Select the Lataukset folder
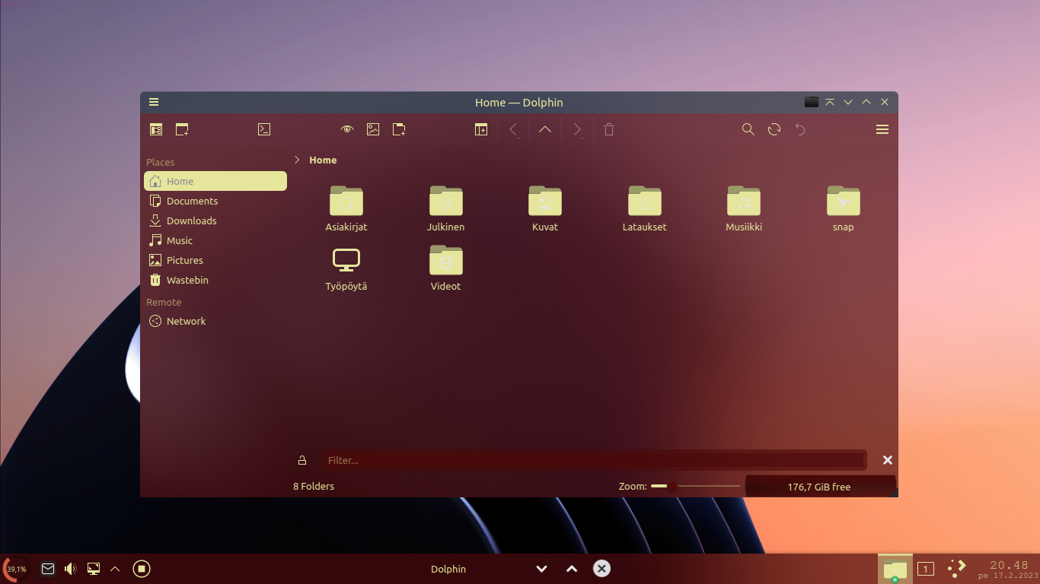The width and height of the screenshot is (1040, 584). click(x=644, y=208)
